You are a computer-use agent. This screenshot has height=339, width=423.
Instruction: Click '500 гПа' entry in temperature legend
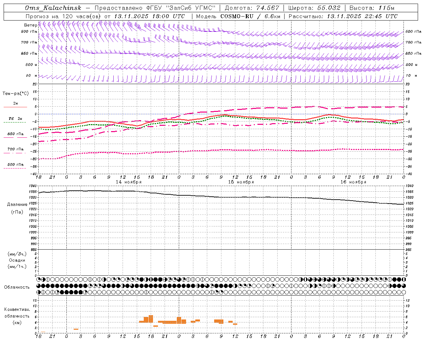point(16,164)
